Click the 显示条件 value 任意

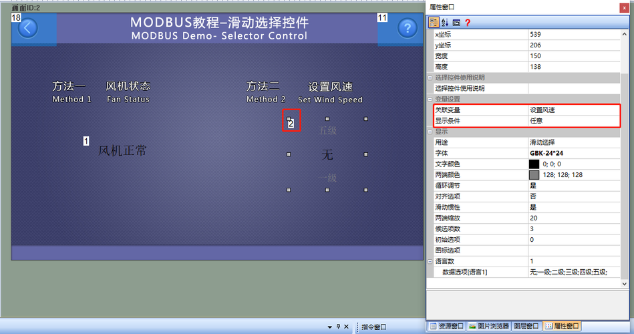pyautogui.click(x=574, y=121)
